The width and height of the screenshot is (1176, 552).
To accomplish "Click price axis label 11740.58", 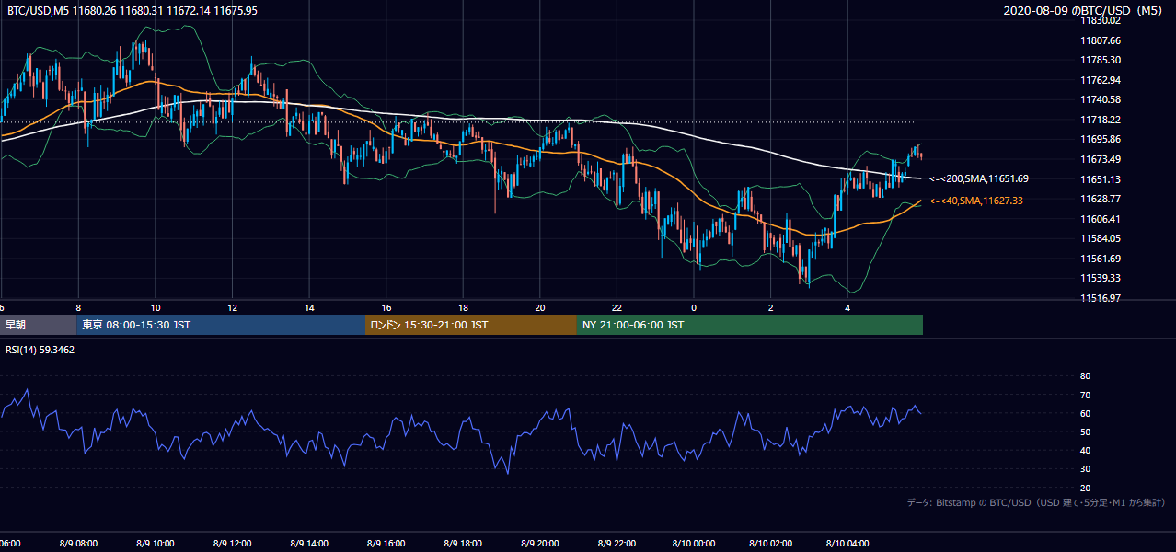I will click(x=1101, y=99).
